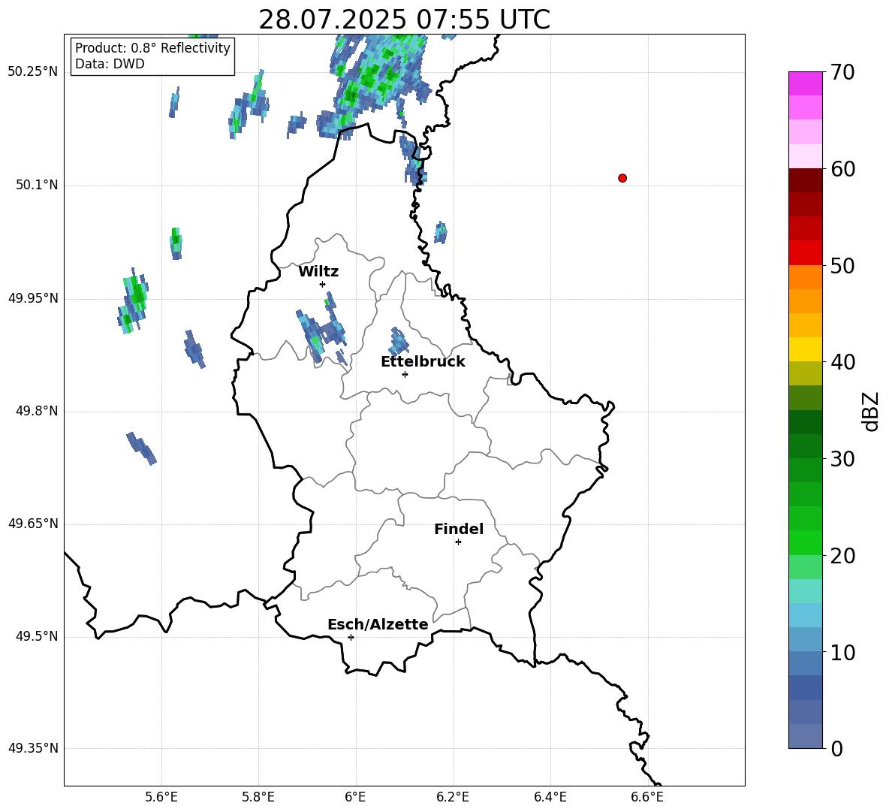Click the 49.8°N latitude label
The width and height of the screenshot is (889, 812).
[x=37, y=411]
